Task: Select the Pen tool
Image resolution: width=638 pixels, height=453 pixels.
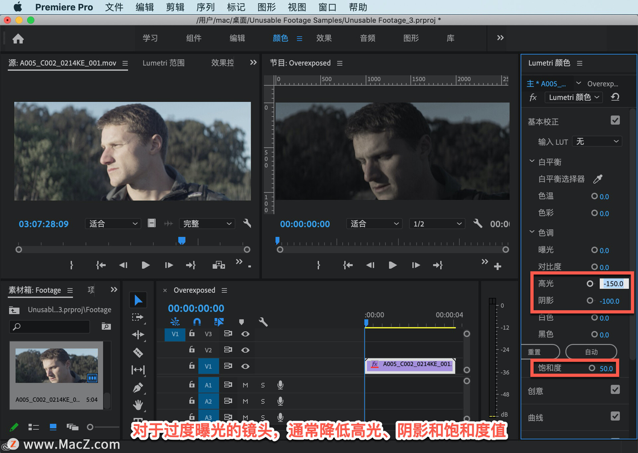Action: 138,387
